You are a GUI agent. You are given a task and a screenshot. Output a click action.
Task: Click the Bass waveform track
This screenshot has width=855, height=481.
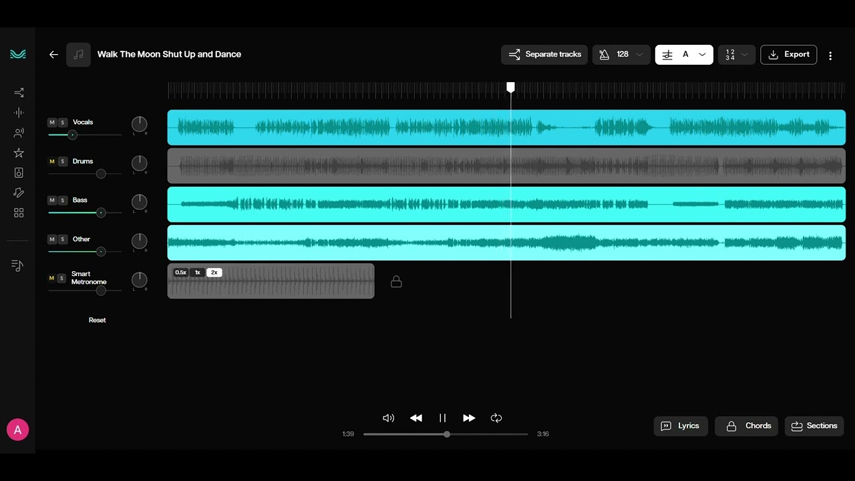506,204
